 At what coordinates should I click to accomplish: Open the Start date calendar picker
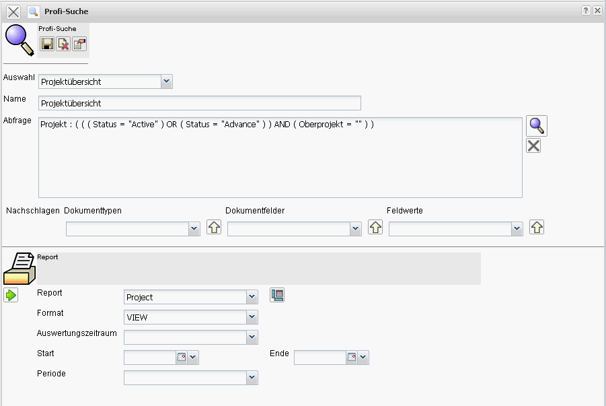pos(182,358)
